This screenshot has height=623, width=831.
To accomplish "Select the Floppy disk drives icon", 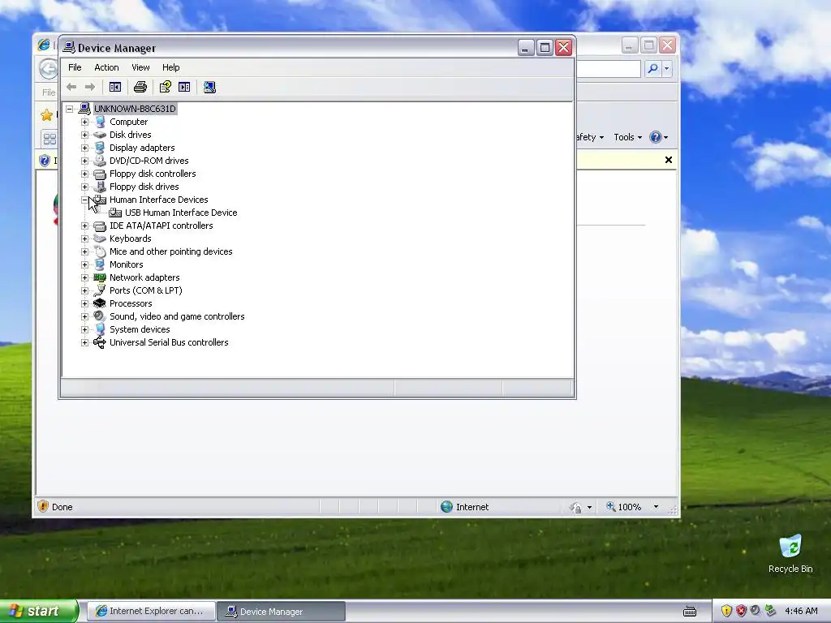I will 100,187.
